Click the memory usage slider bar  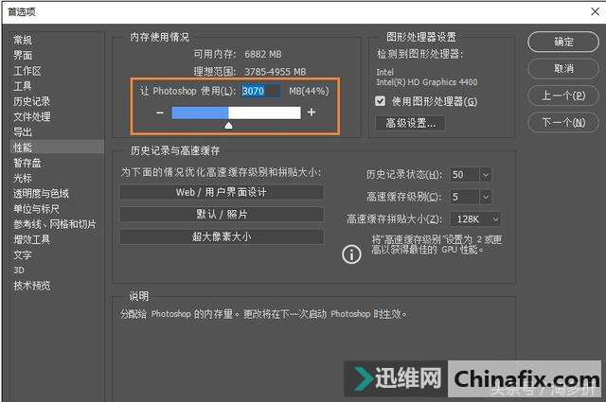tap(236, 113)
